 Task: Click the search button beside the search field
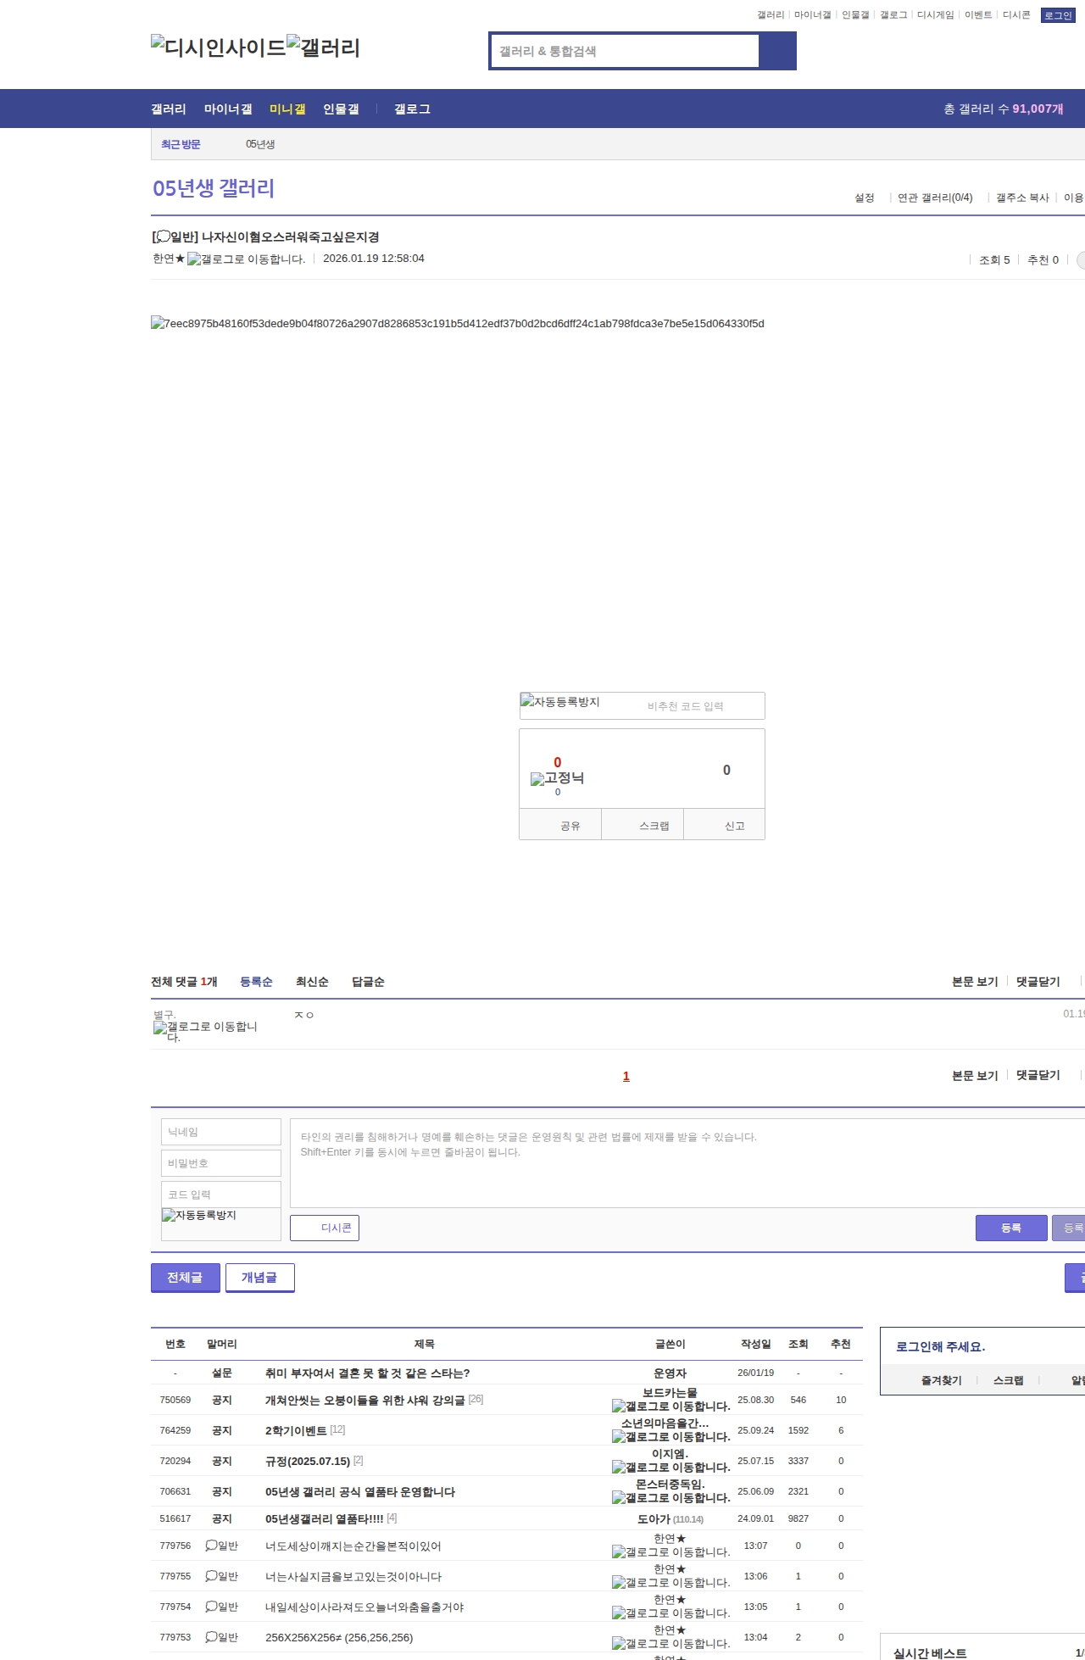click(776, 51)
